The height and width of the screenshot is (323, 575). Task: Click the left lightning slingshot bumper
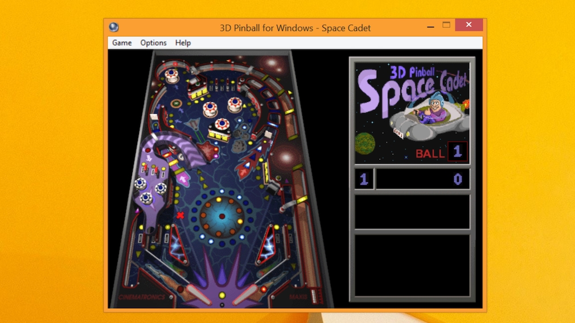click(179, 245)
